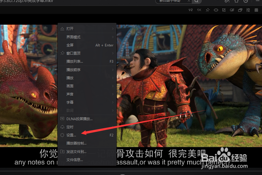
Task: Open the 控 playback control panel icon
Action: (x=248, y=10)
